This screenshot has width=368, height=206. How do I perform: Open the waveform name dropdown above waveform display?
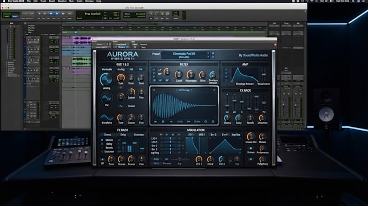184,90
